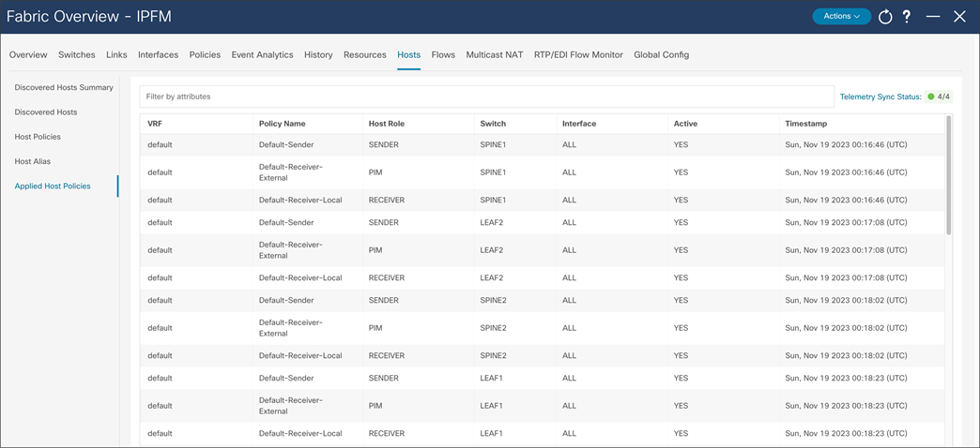
Task: Sort by the Timestamp column header
Action: (806, 124)
